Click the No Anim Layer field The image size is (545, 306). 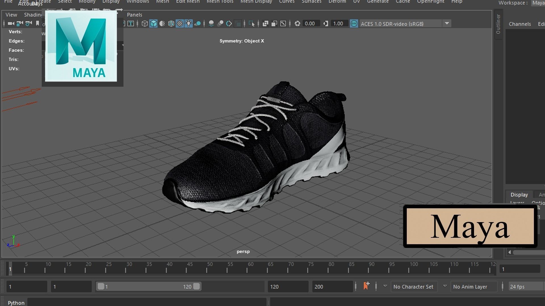coord(473,287)
